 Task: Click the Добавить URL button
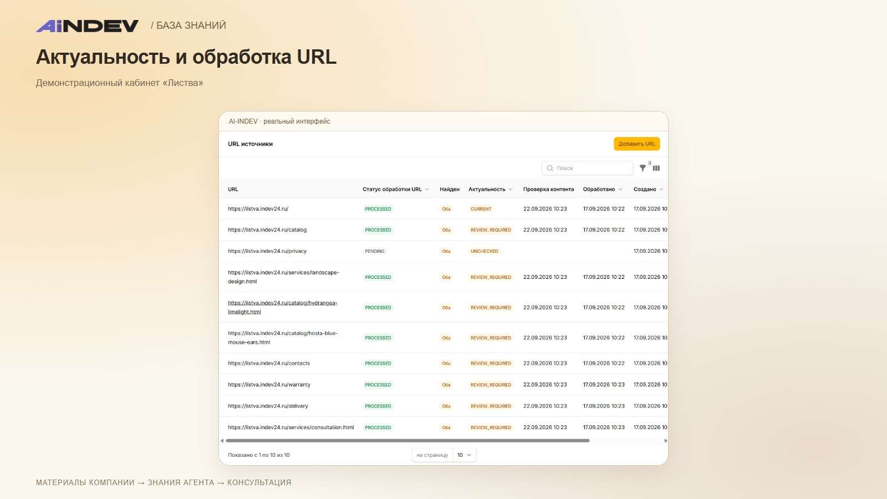tap(636, 144)
